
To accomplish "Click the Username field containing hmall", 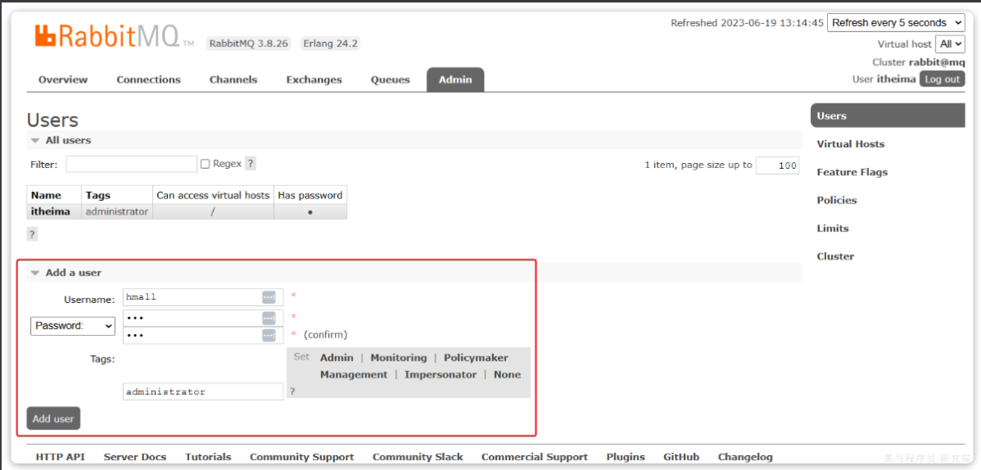I will [x=202, y=297].
